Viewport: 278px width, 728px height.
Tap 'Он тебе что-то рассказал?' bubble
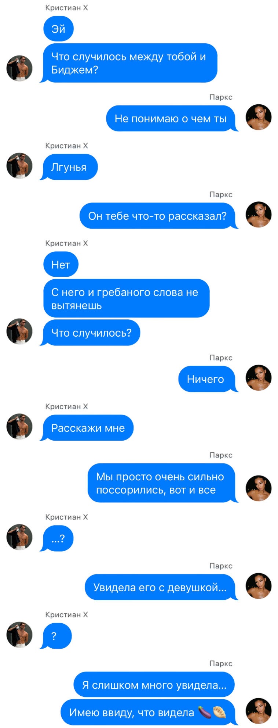(158, 216)
